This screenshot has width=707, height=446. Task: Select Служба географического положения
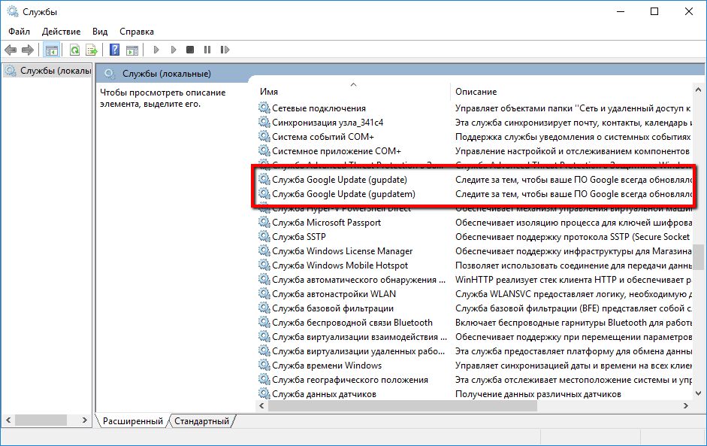pos(350,380)
